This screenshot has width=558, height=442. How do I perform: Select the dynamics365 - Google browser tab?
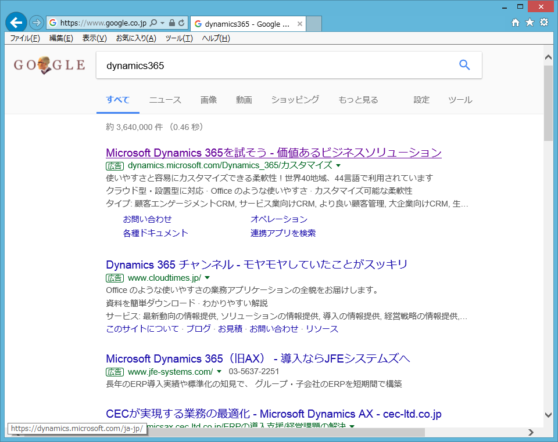pos(248,24)
